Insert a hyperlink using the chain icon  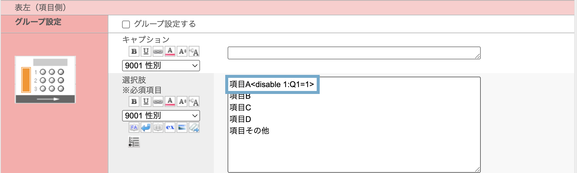point(158,51)
